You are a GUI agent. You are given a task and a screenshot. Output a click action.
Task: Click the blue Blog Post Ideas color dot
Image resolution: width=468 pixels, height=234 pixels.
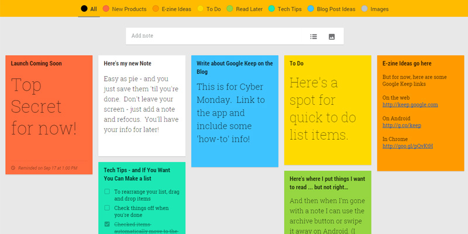311,9
